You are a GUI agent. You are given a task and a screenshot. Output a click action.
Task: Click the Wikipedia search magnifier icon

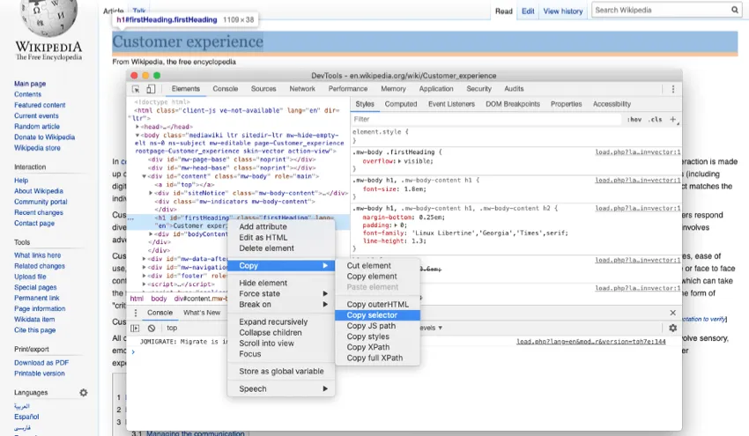pyautogui.click(x=735, y=11)
